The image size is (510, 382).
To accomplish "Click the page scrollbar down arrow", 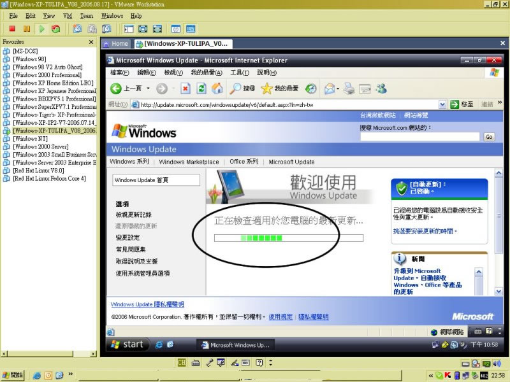I will (x=499, y=292).
